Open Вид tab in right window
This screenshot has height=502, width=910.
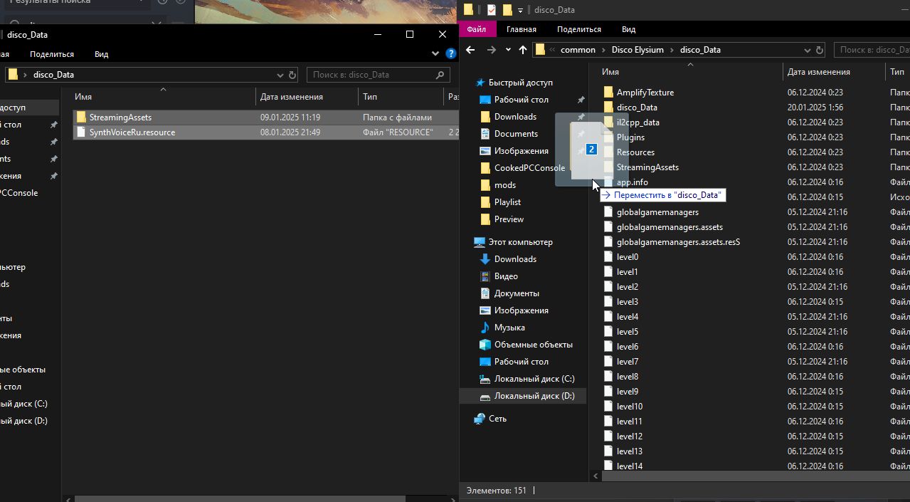click(x=628, y=29)
